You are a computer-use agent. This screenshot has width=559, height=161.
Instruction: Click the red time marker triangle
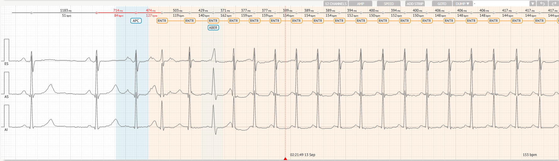click(x=285, y=159)
